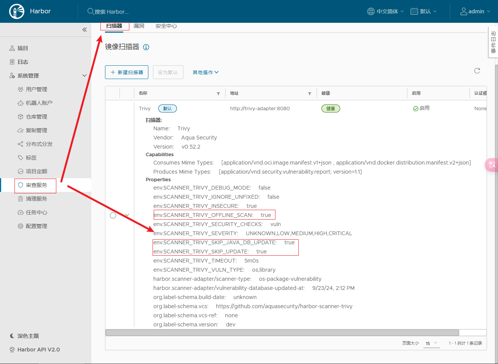Click the search magnifier icon
The width and height of the screenshot is (498, 364).
click(91, 11)
